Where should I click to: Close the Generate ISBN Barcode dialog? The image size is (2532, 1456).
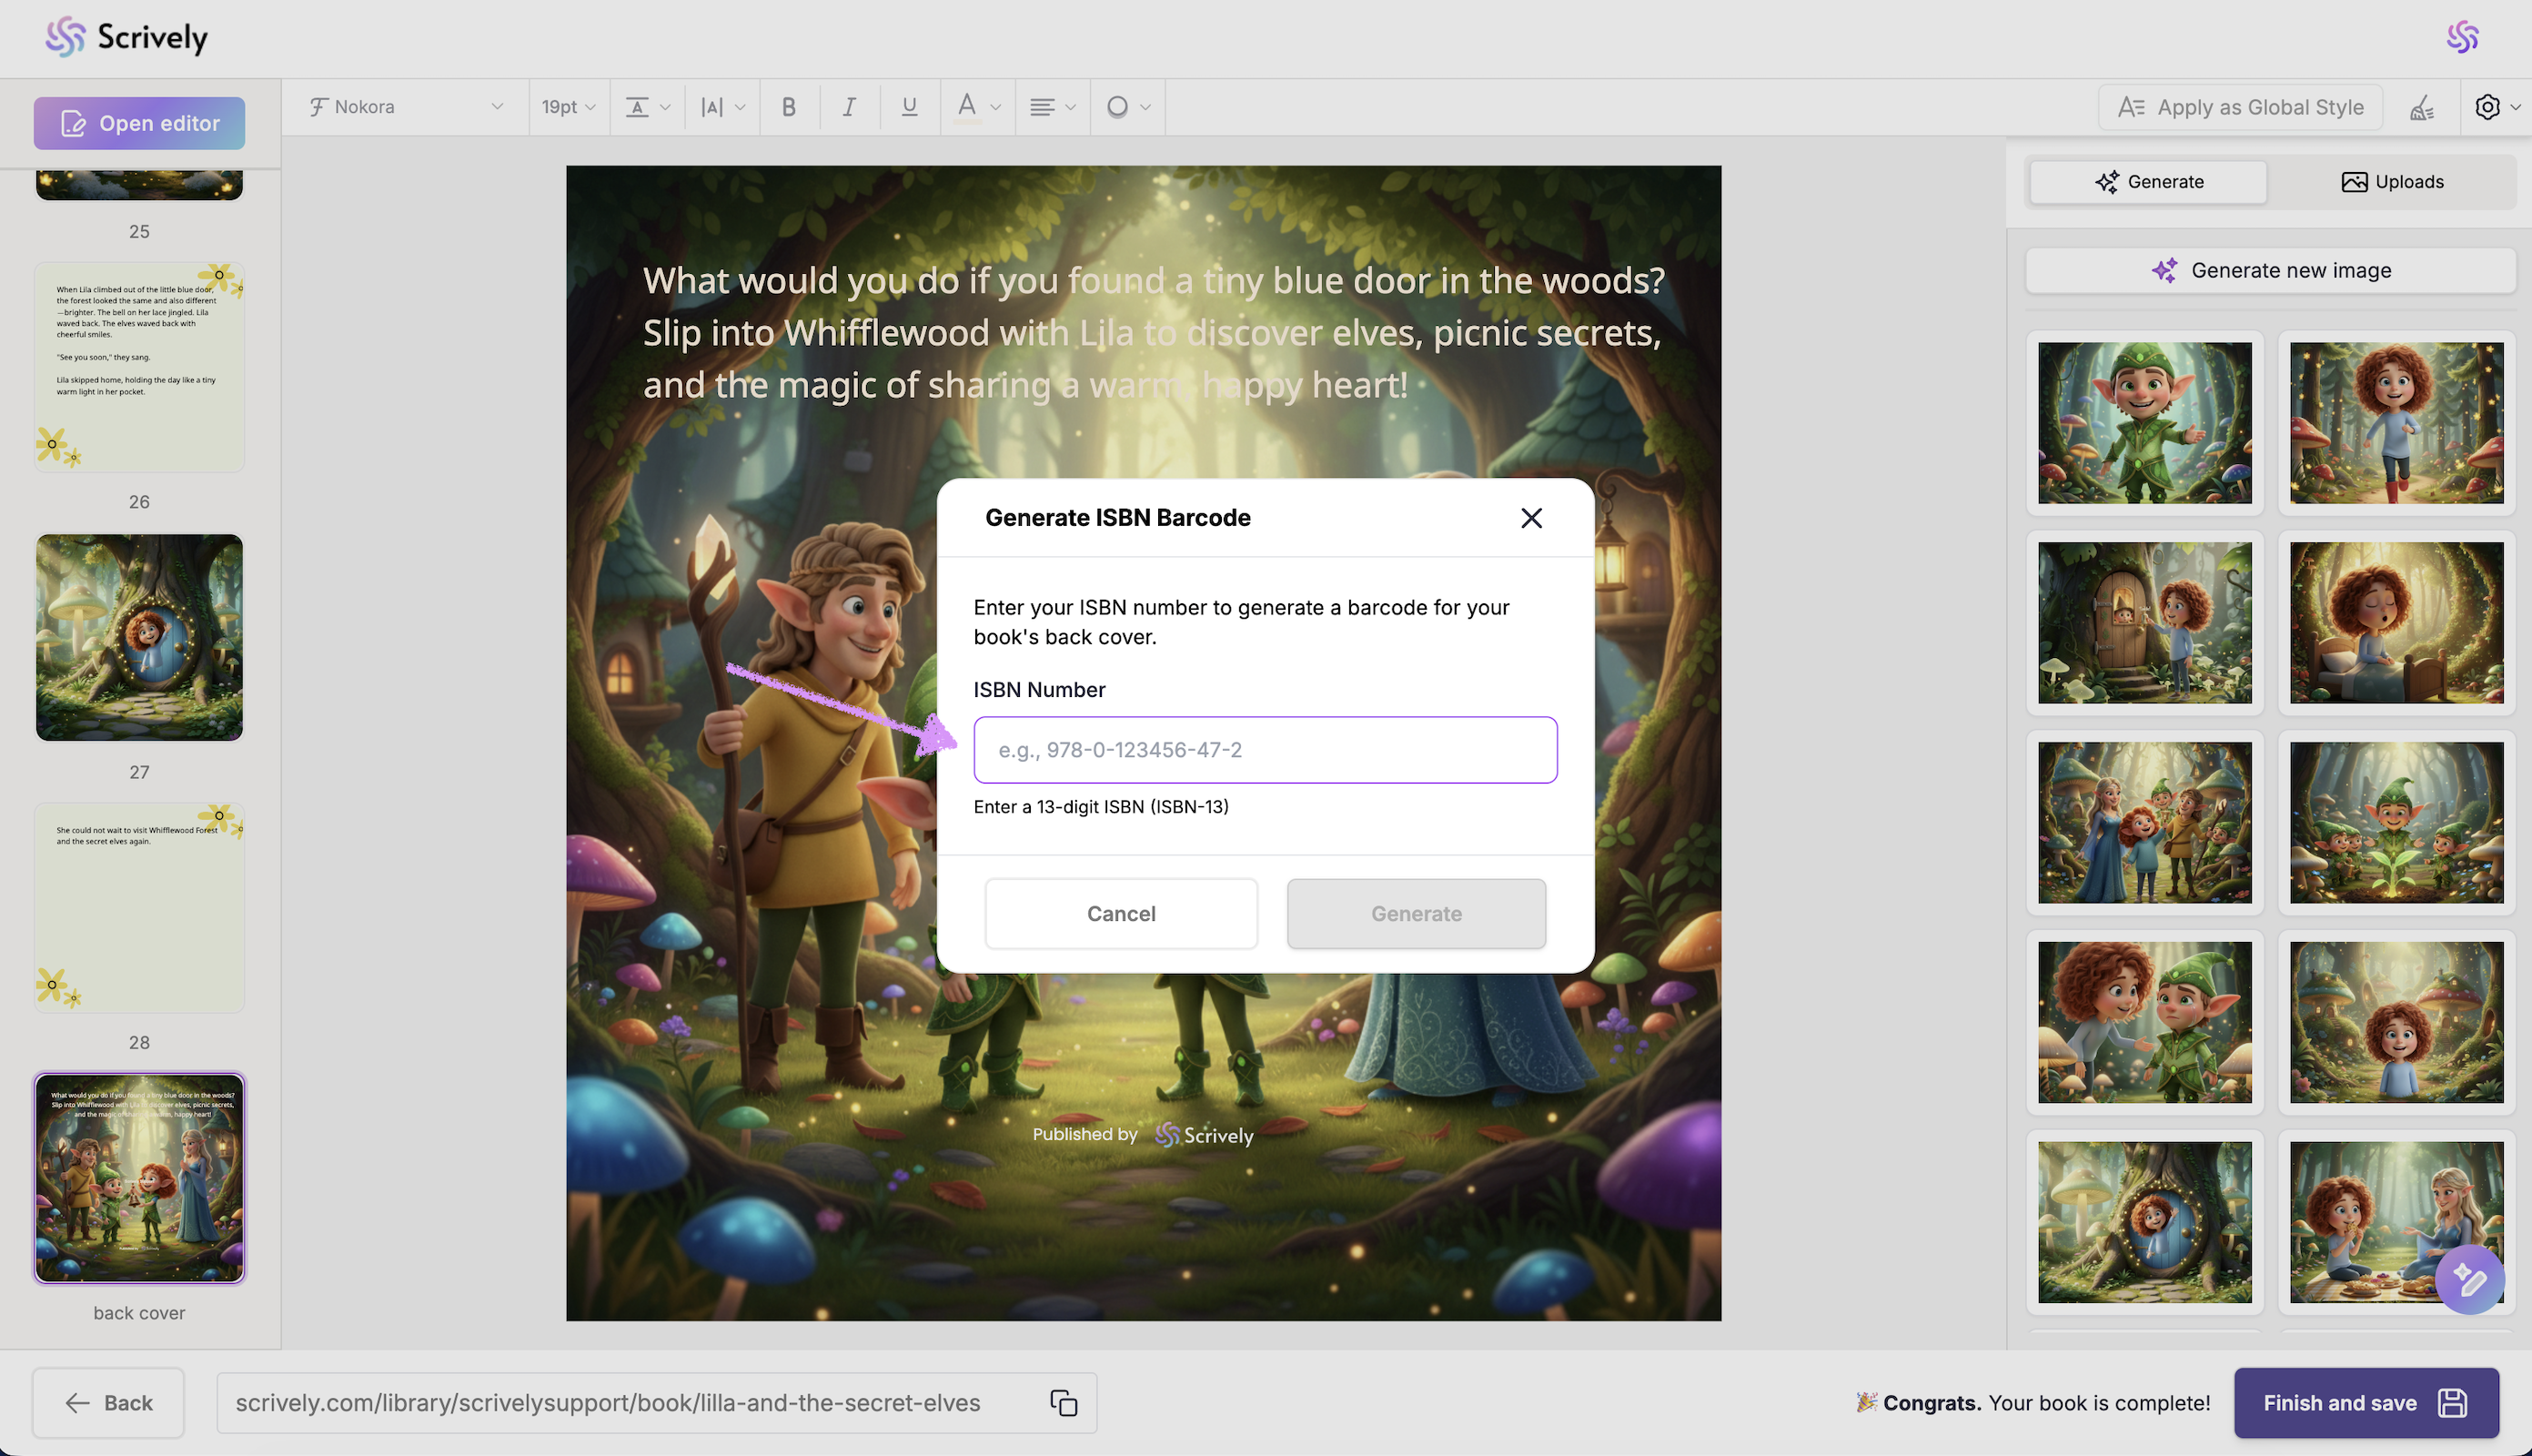coord(1530,518)
